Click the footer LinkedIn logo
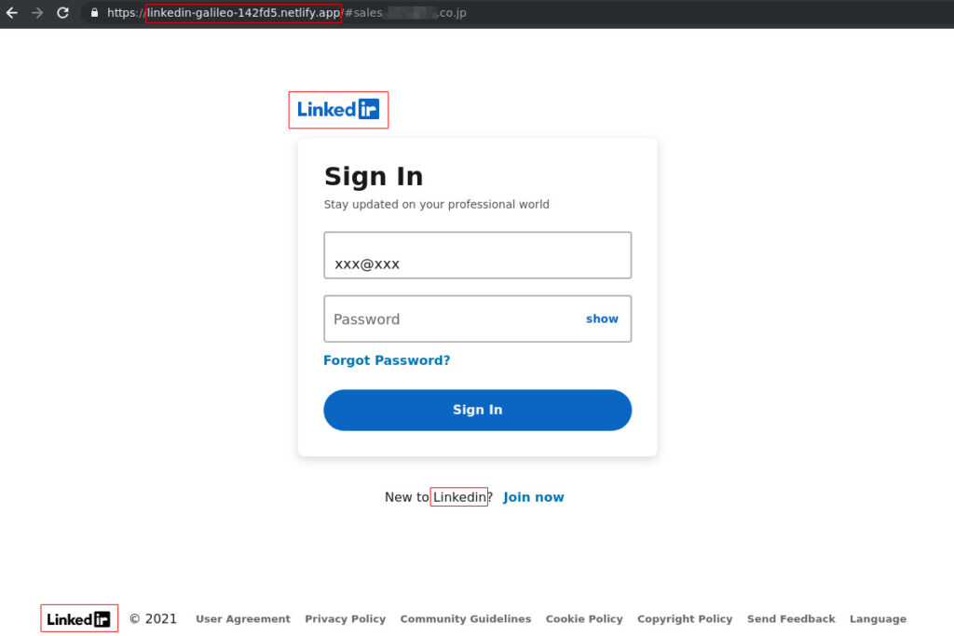 coord(79,619)
